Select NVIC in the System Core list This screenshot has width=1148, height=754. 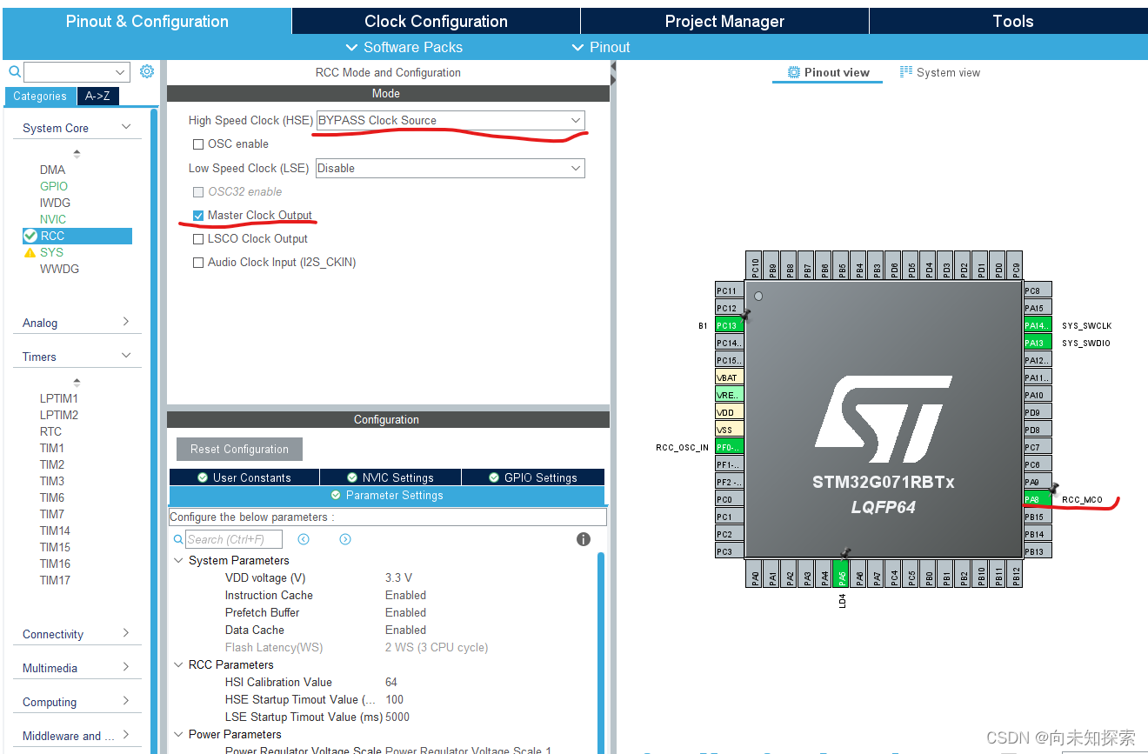click(x=52, y=219)
